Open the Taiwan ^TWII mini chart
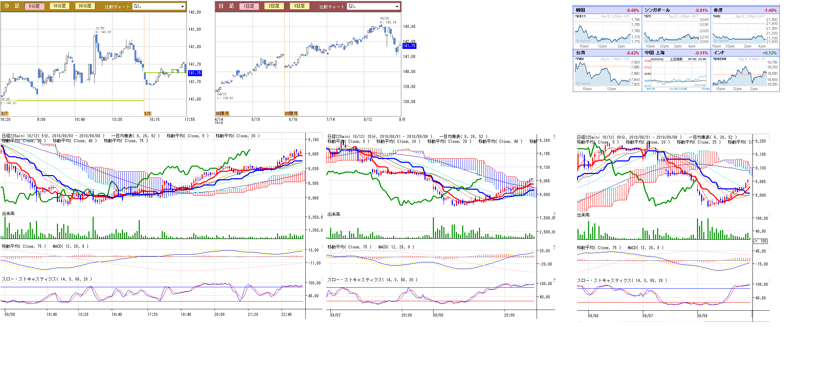 603,74
